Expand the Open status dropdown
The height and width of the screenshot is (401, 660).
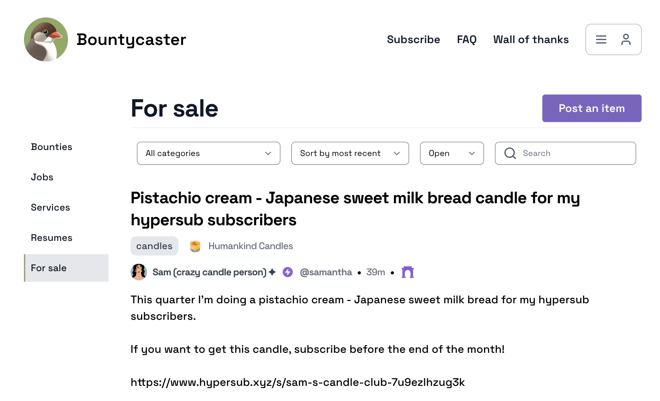coord(451,153)
